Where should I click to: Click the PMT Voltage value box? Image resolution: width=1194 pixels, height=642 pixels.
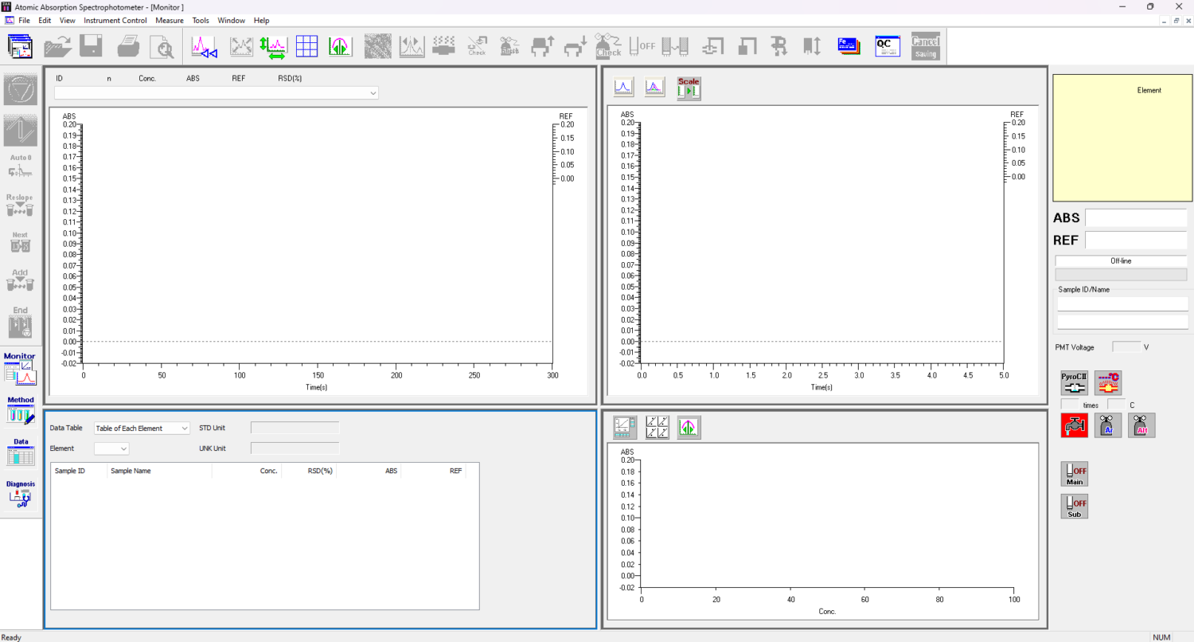tap(1126, 347)
